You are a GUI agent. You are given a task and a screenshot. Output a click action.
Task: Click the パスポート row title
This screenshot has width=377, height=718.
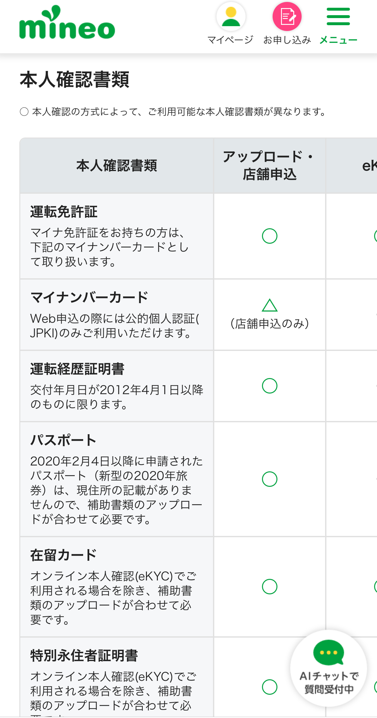click(63, 440)
